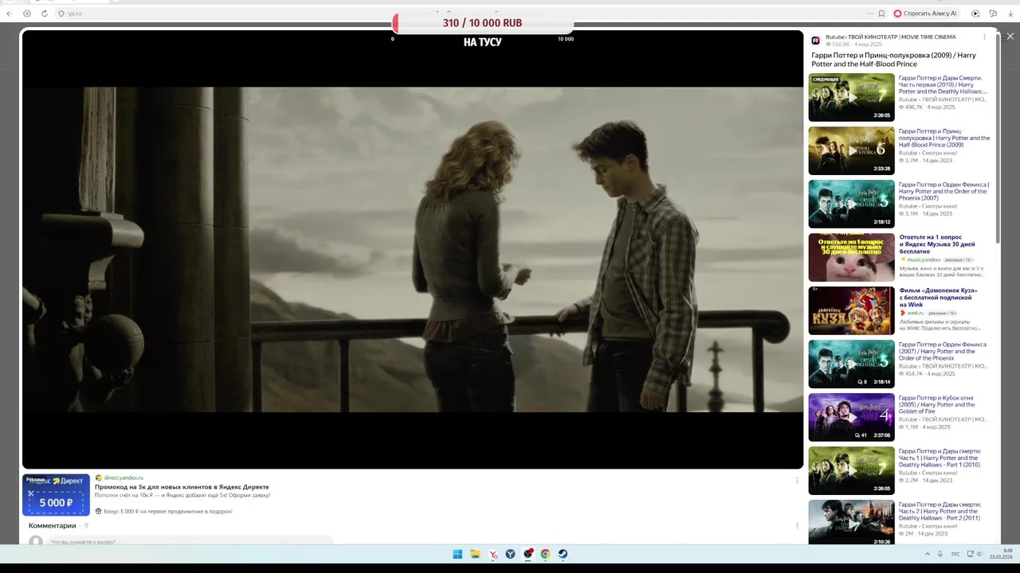Open Спросить Алису AI assistant
Screen dimensions: 1020x573
pyautogui.click(x=925, y=14)
